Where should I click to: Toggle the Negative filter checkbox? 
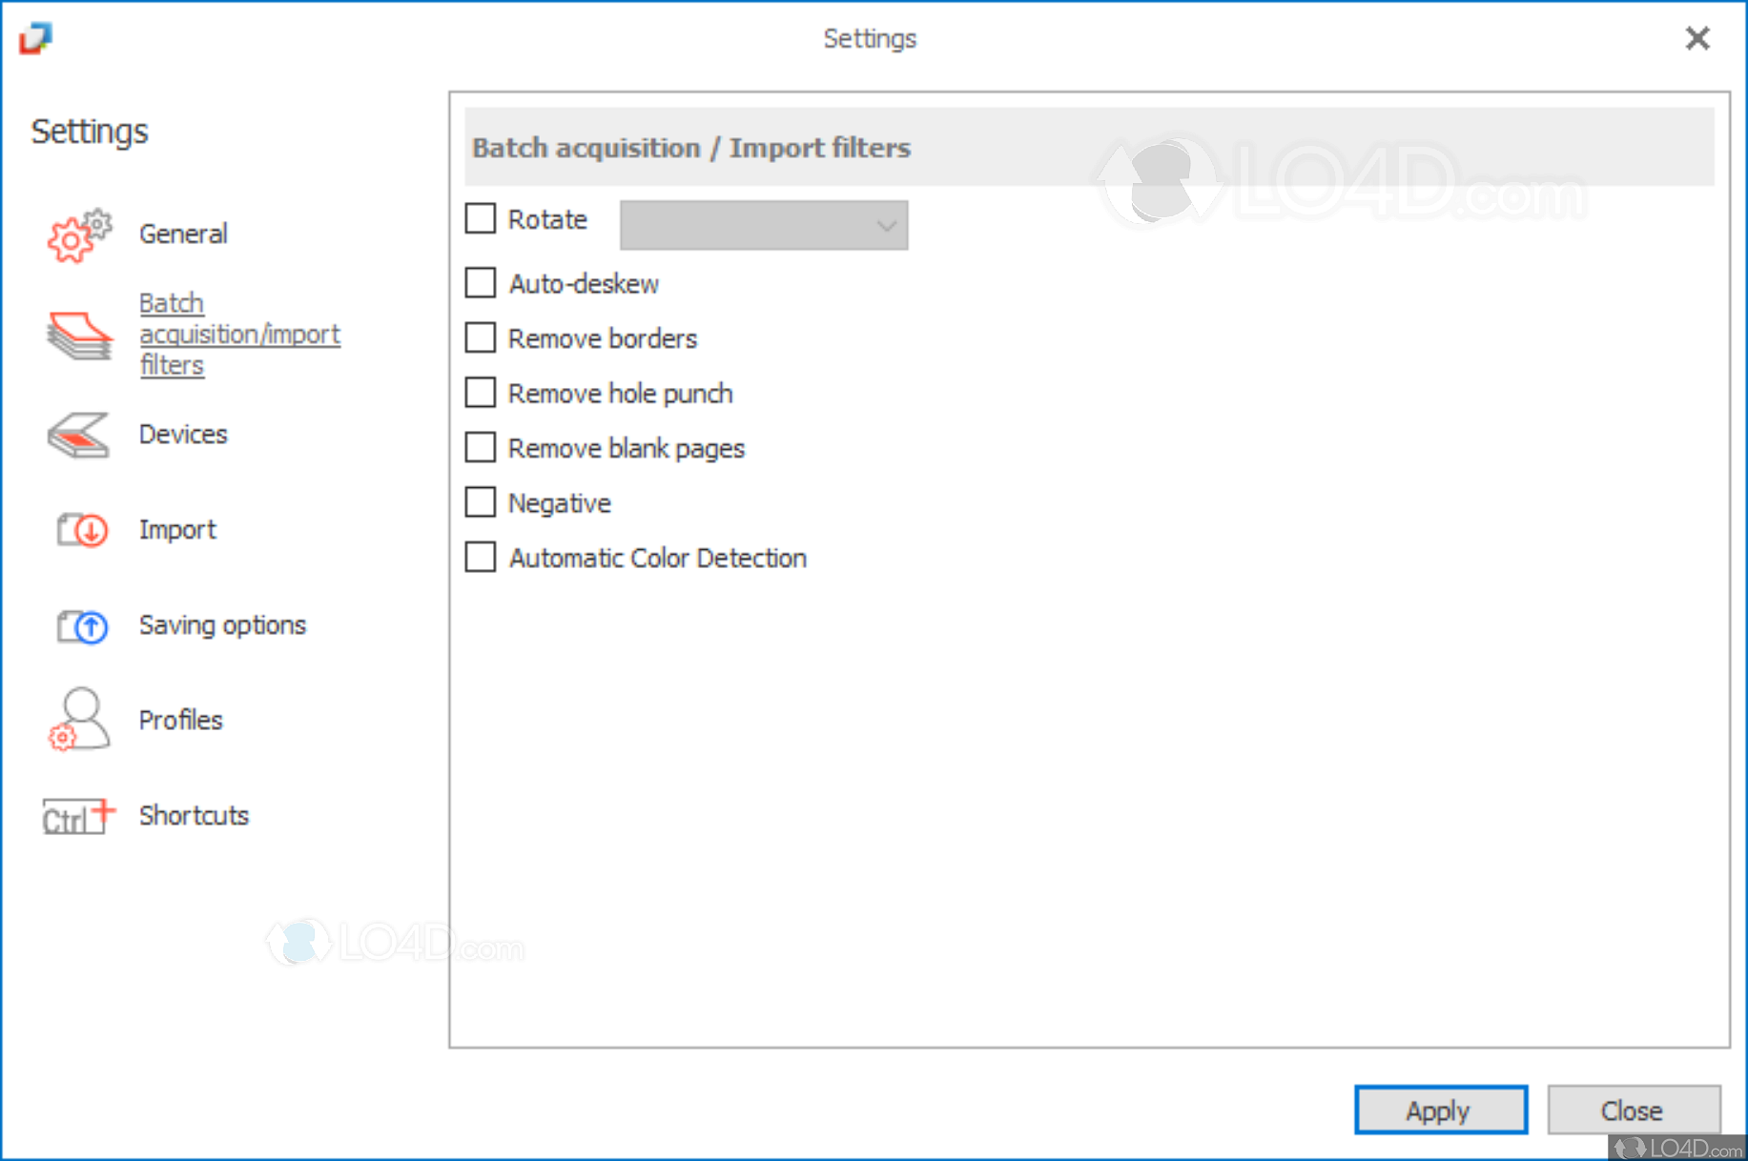(x=481, y=501)
